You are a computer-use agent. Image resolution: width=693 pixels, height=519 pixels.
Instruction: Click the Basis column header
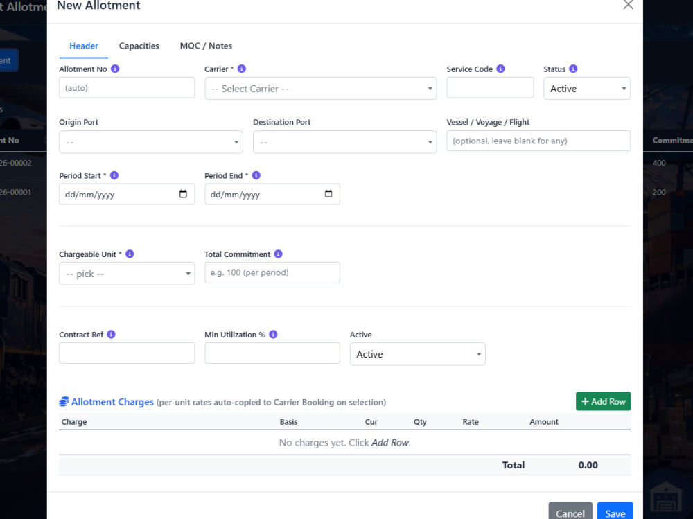(x=288, y=422)
